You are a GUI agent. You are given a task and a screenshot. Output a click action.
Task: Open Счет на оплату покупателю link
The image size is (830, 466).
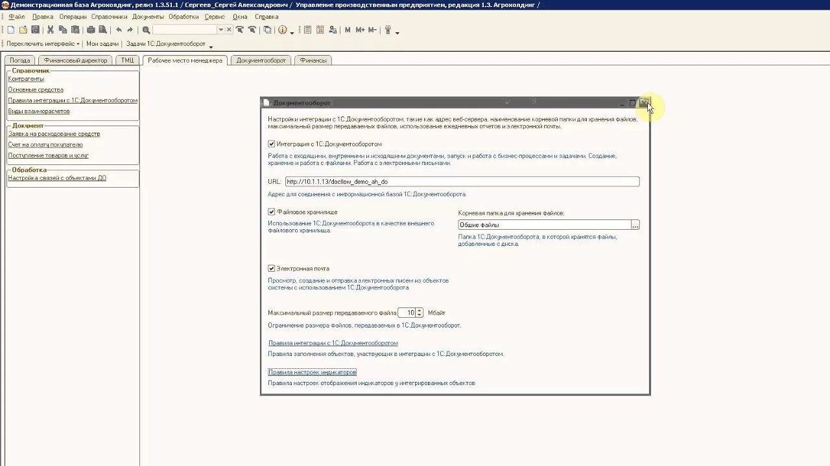pos(45,145)
